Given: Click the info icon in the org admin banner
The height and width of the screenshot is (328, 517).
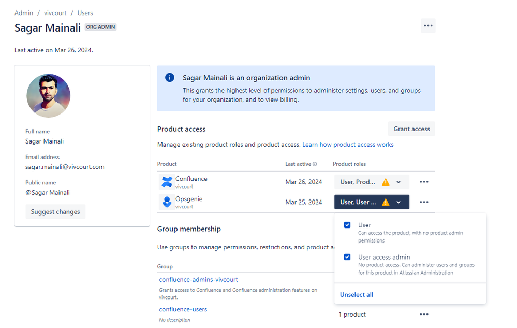Looking at the screenshot, I should tap(169, 78).
